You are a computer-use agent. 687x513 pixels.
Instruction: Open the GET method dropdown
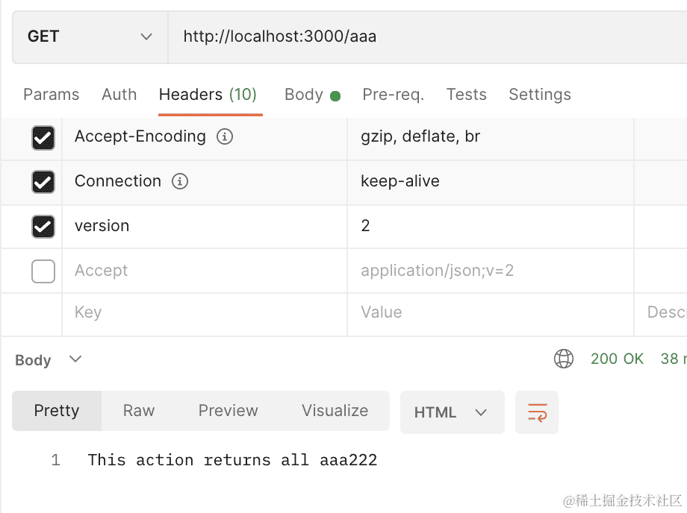pos(90,37)
